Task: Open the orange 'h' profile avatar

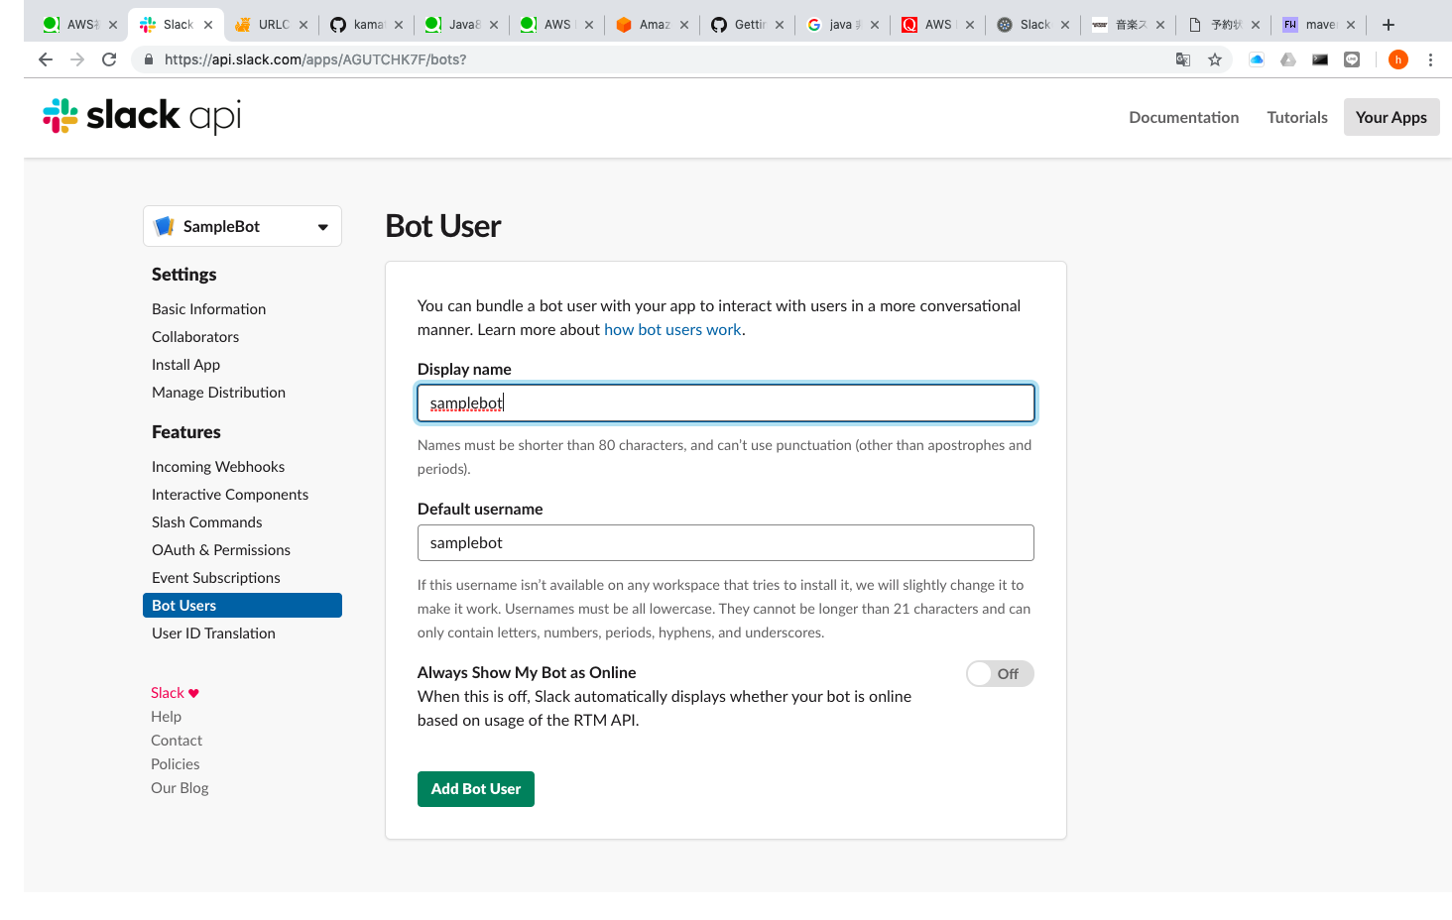Action: click(x=1398, y=59)
